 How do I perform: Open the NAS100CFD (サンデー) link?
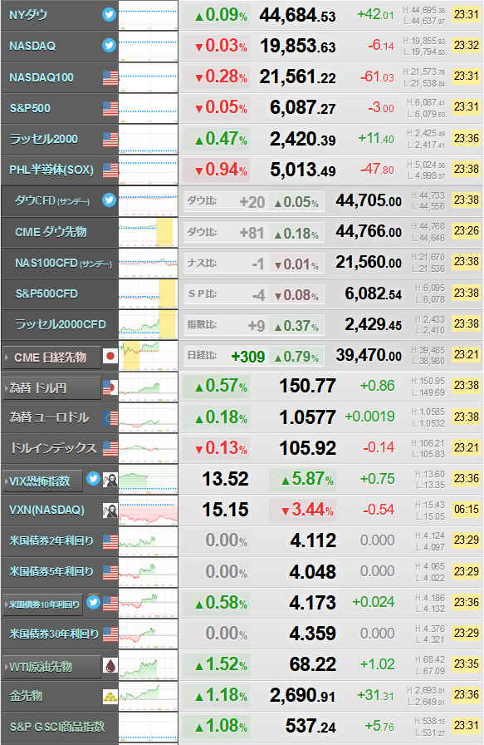(64, 263)
